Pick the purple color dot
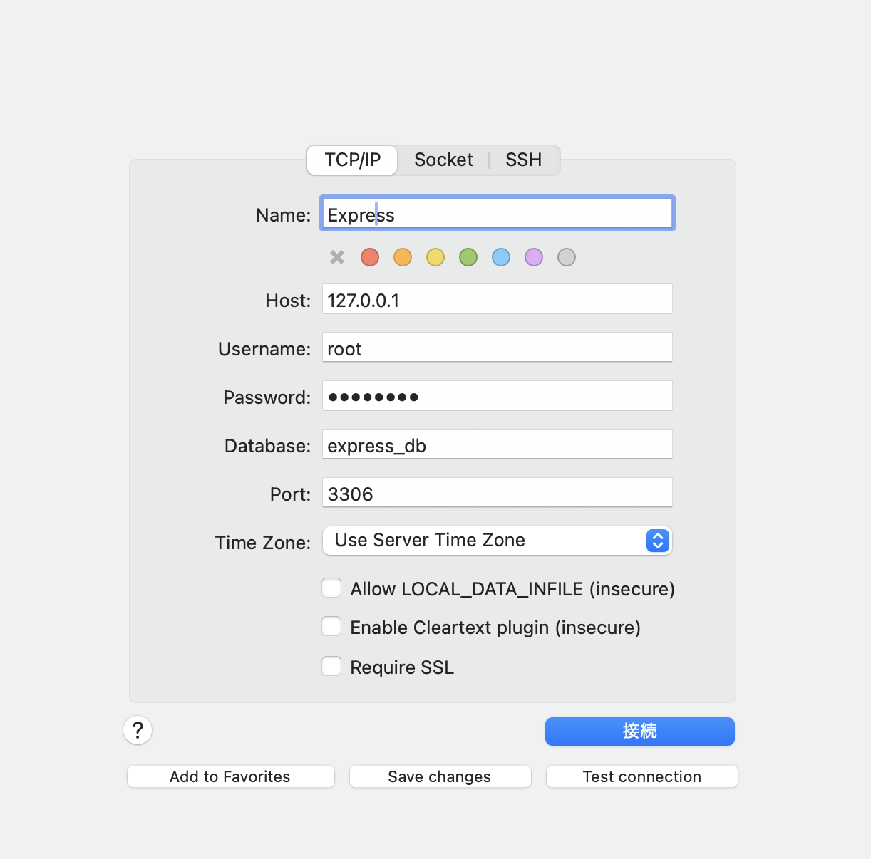871x859 pixels. 534,257
